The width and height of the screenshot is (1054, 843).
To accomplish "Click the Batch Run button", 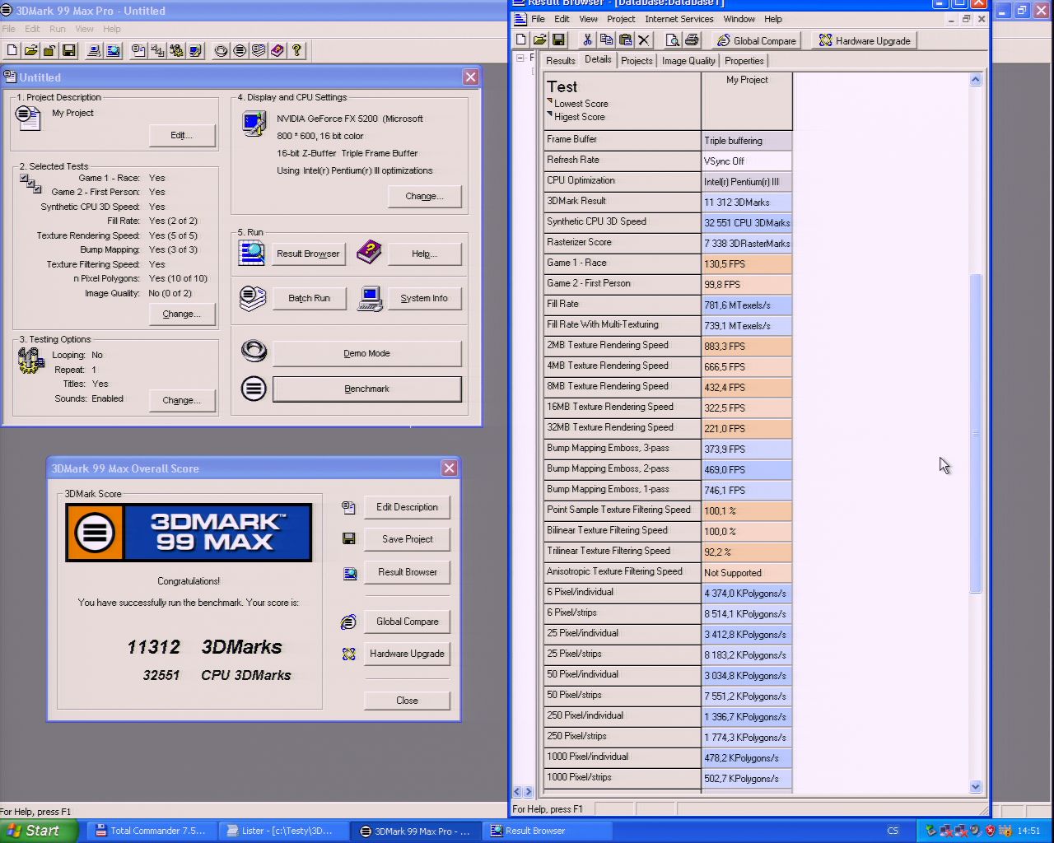I will 309,298.
